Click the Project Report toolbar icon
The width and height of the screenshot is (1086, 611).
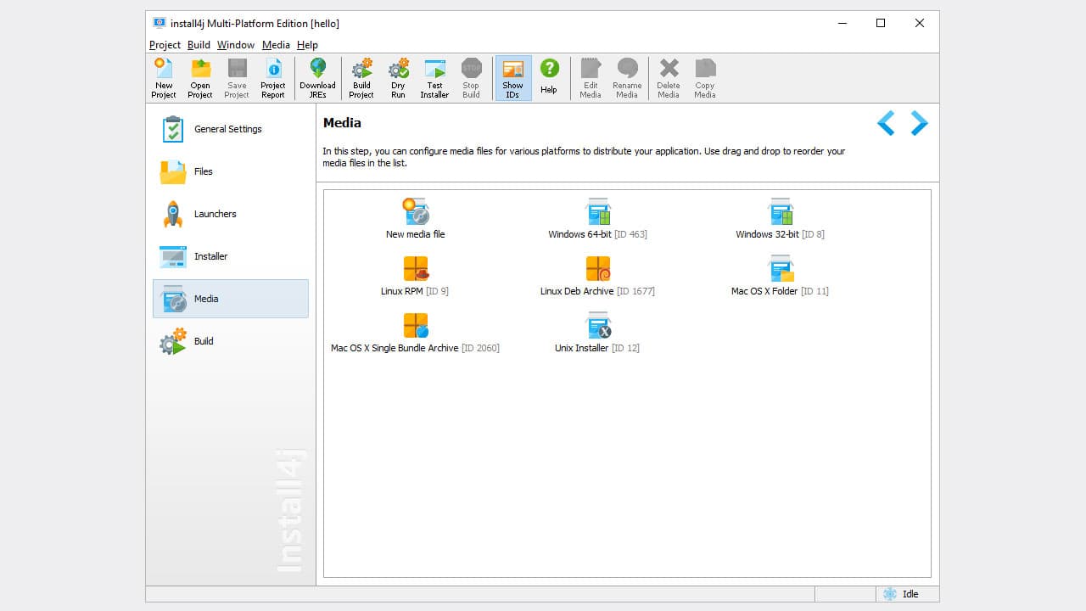[273, 77]
